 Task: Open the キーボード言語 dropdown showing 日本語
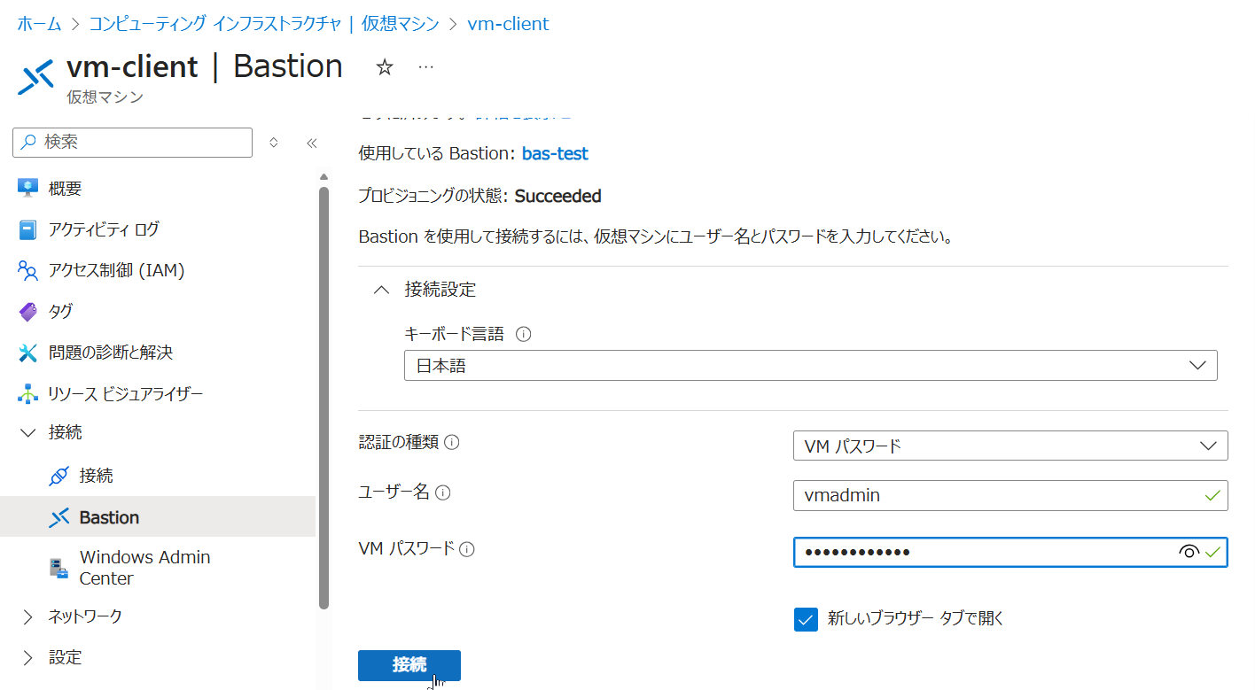click(810, 366)
